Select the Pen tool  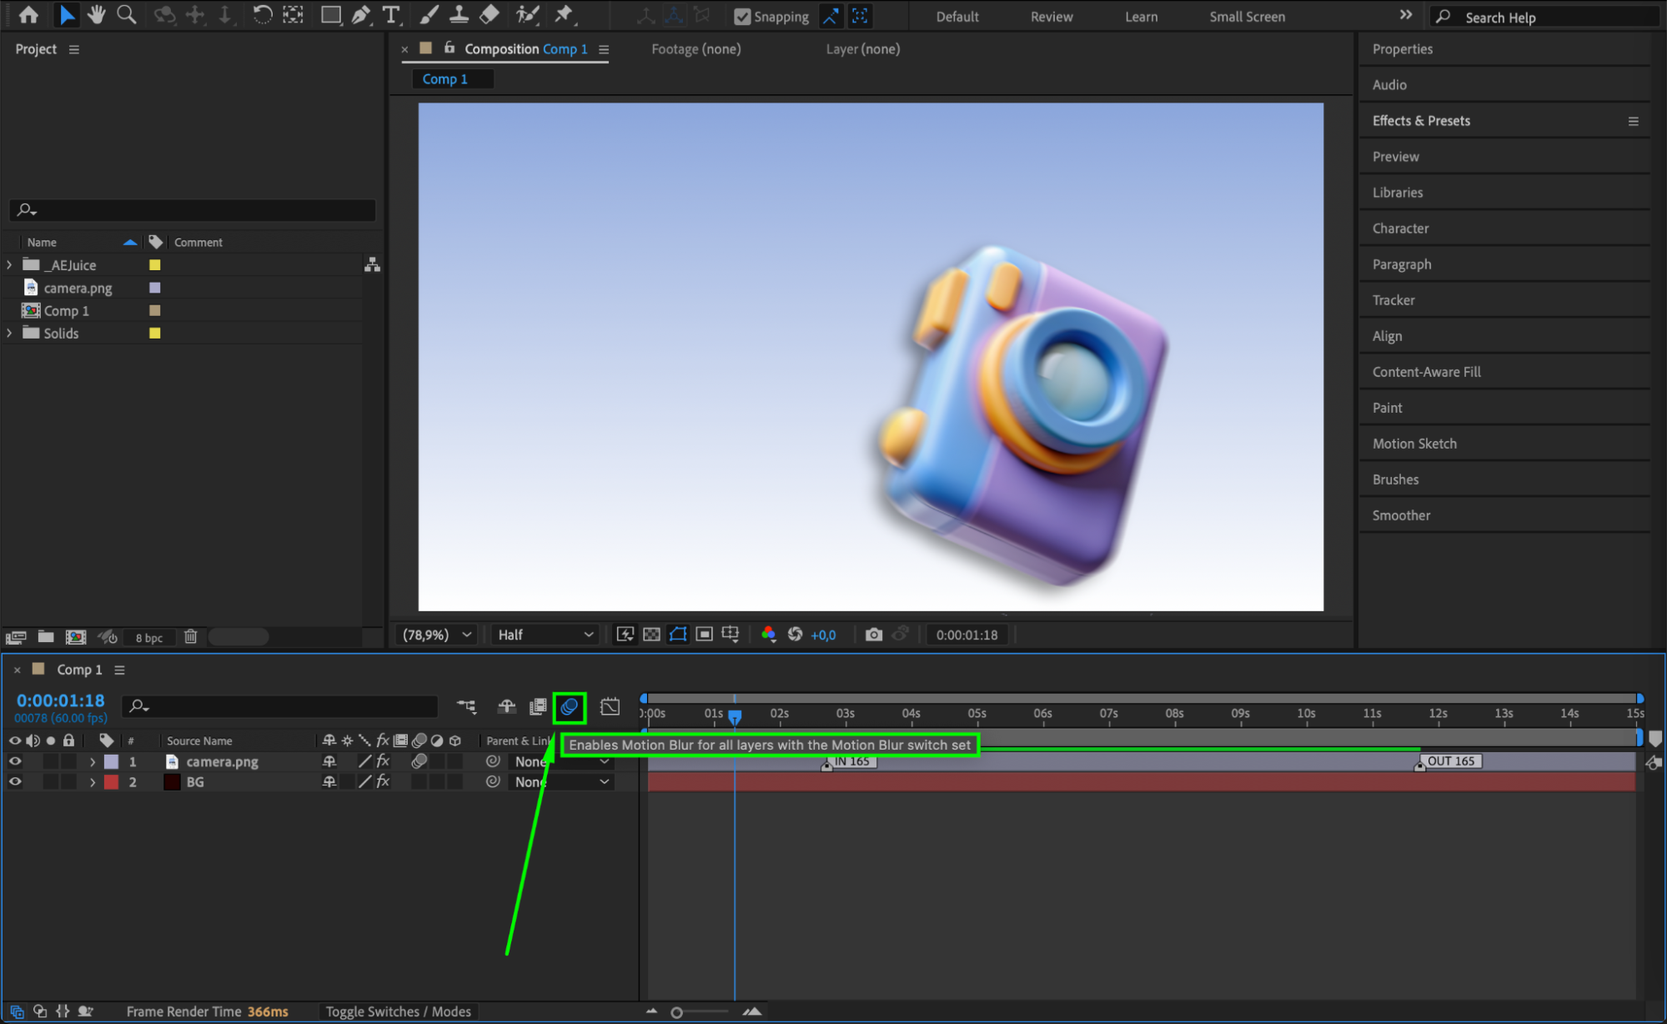[x=360, y=14]
